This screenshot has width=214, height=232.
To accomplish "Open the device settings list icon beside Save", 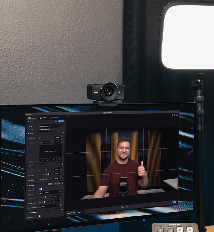I will [x=56, y=121].
